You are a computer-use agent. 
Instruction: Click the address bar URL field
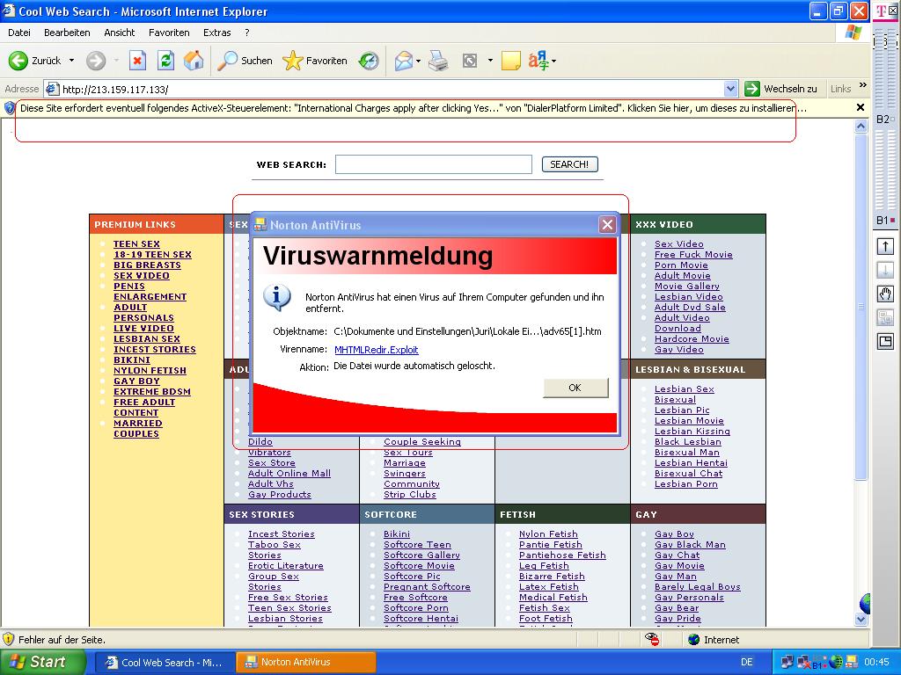point(384,89)
